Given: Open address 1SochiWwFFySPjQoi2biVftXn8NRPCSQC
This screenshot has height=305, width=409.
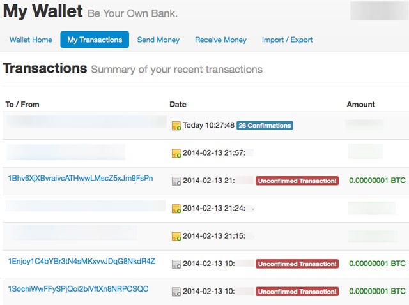Looking at the screenshot, I should point(78,288).
